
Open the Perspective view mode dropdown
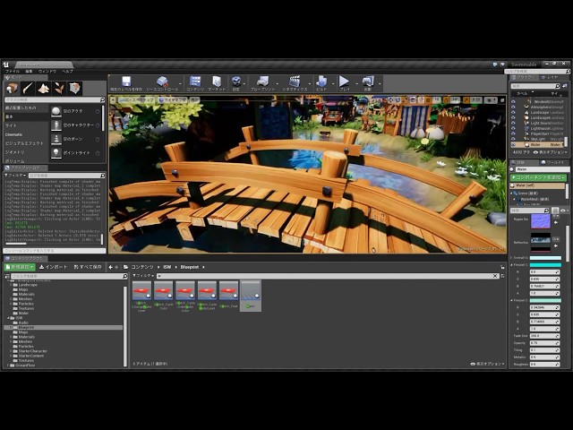coord(137,99)
